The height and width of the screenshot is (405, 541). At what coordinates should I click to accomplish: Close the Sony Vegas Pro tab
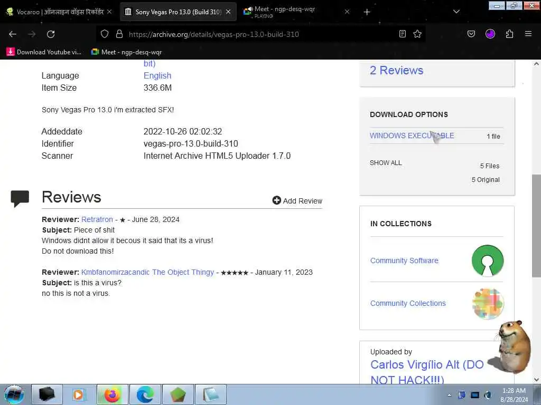click(228, 12)
